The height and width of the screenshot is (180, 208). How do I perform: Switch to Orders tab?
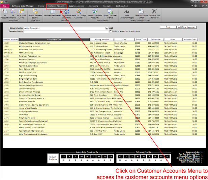[41, 6]
